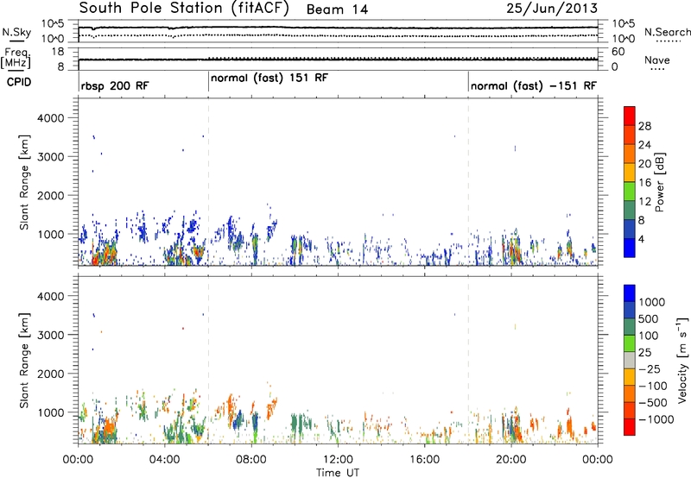Click the '1000' Velocity colorbar tick label
The image size is (691, 478).
(652, 302)
